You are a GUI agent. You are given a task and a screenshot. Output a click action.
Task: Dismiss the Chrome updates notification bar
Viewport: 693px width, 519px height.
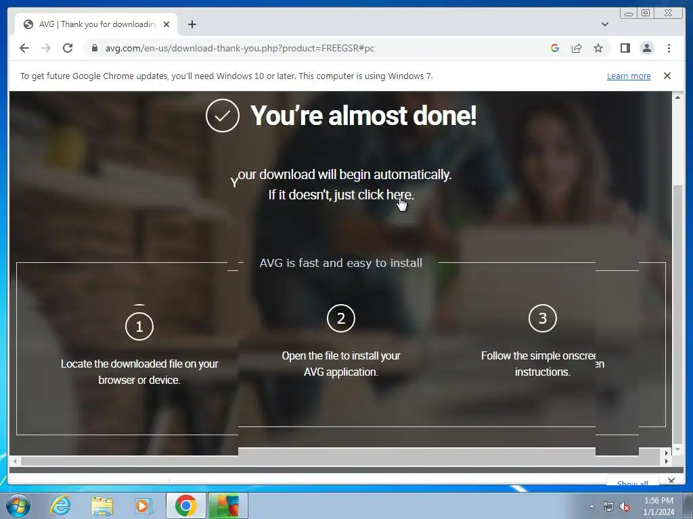click(667, 76)
